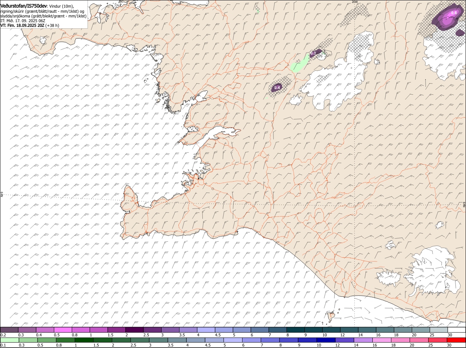Pick lower scale deep blue swatch between 10 and 12
466x348 pixels.
(x=326, y=340)
